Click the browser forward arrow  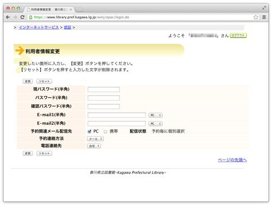(x=15, y=17)
